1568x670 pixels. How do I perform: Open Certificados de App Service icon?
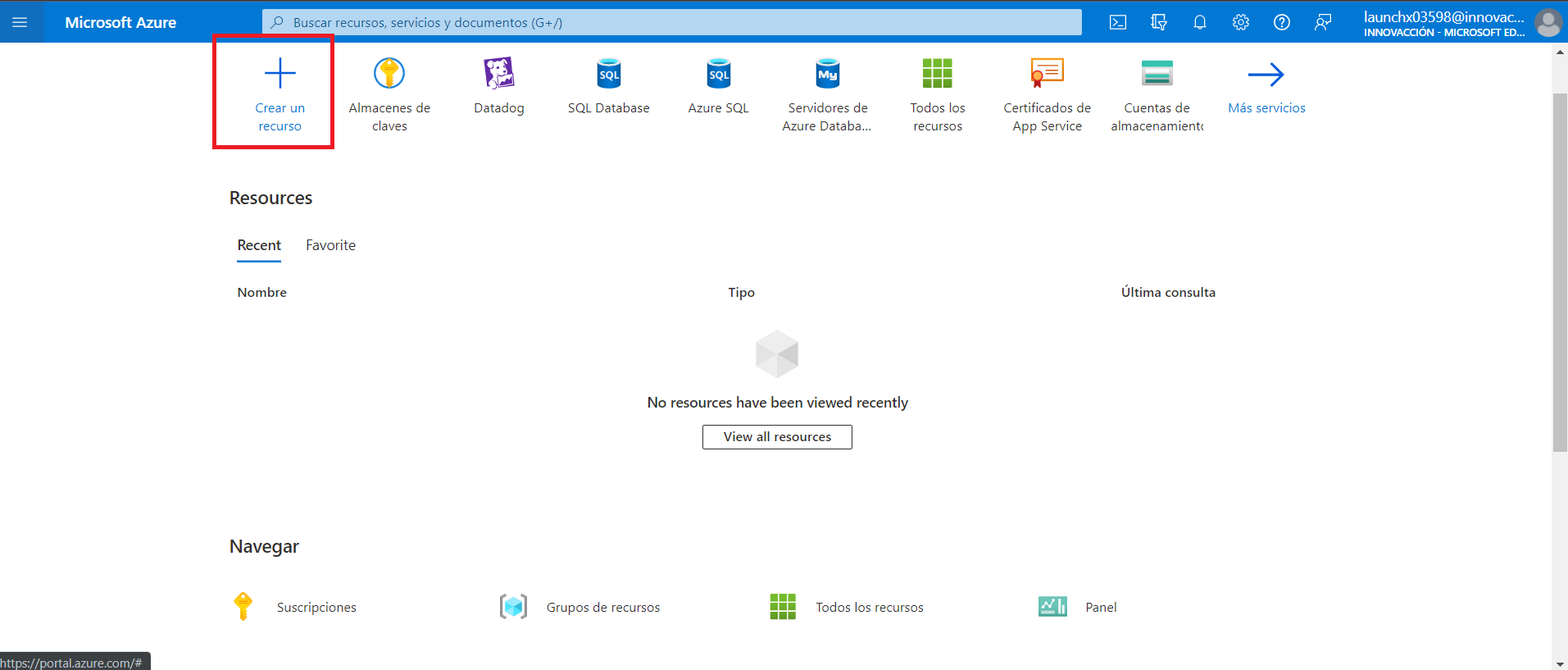(x=1048, y=73)
